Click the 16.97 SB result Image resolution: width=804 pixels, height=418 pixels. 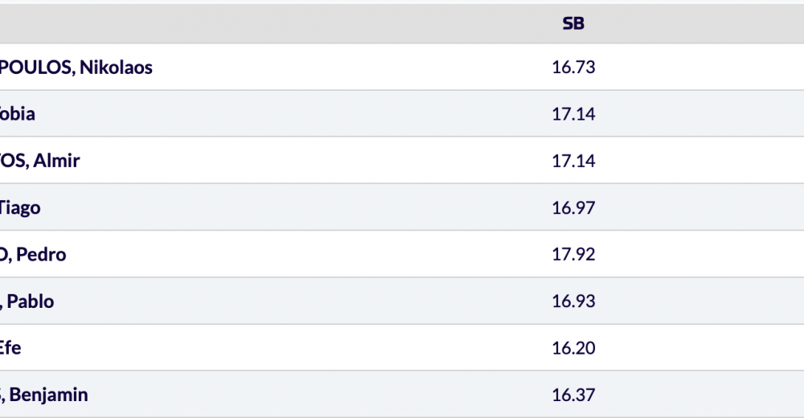point(573,207)
